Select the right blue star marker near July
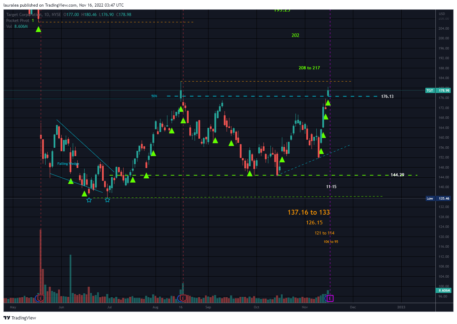This screenshot has width=457, height=324. (108, 200)
